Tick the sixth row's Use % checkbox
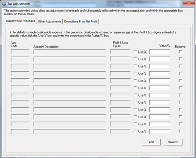196x158 pixels. pyautogui.click(x=135, y=88)
